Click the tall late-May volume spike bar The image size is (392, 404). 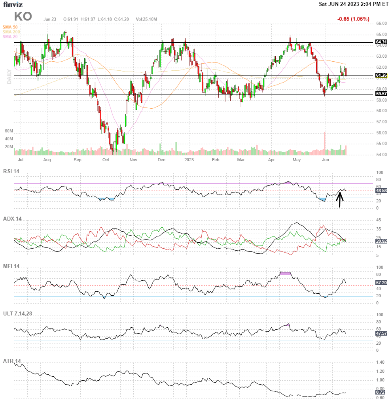(x=324, y=143)
